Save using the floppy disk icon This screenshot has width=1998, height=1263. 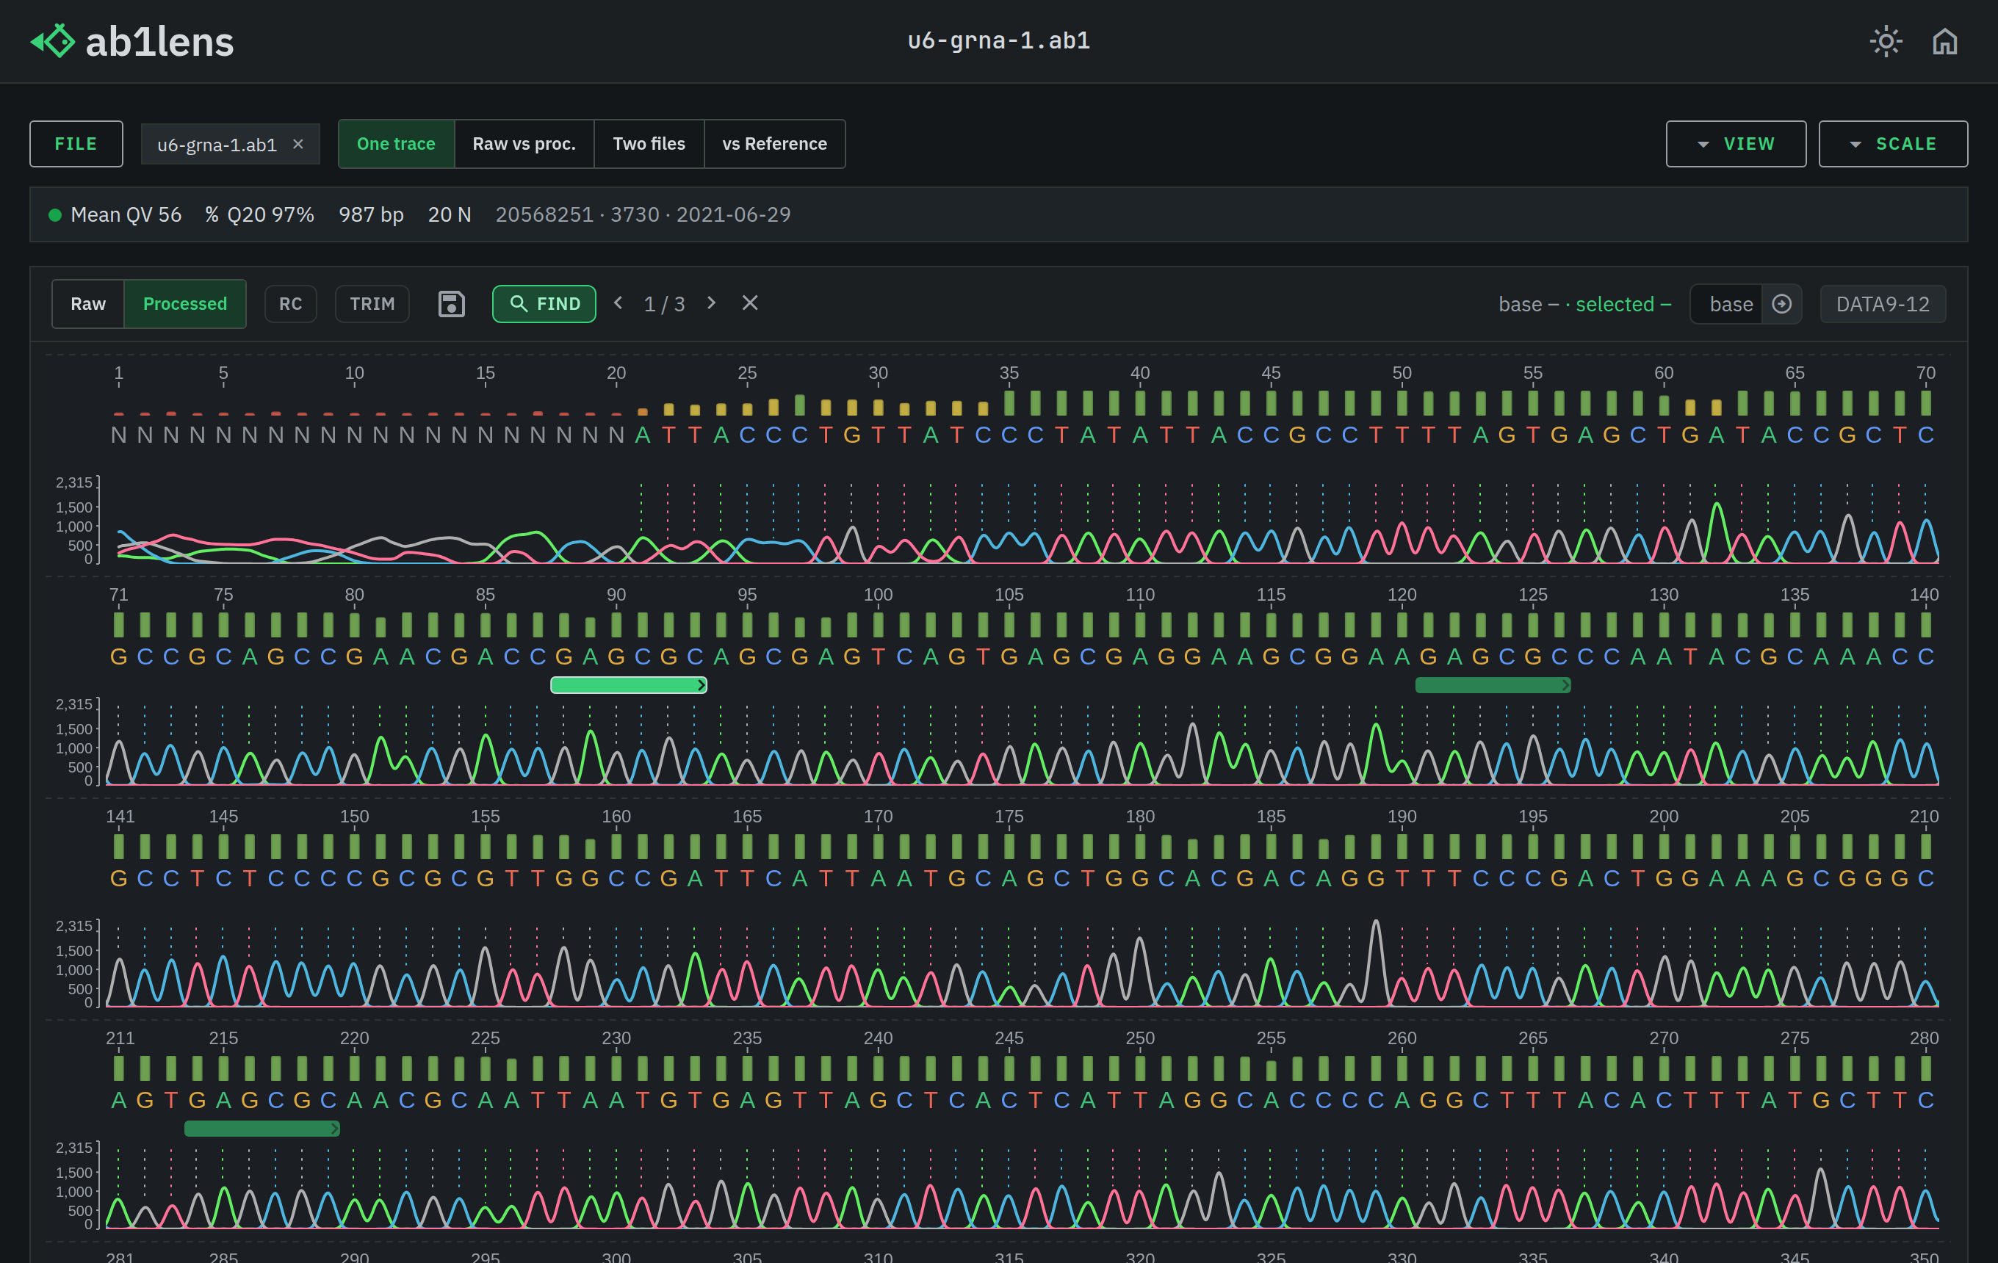[451, 303]
